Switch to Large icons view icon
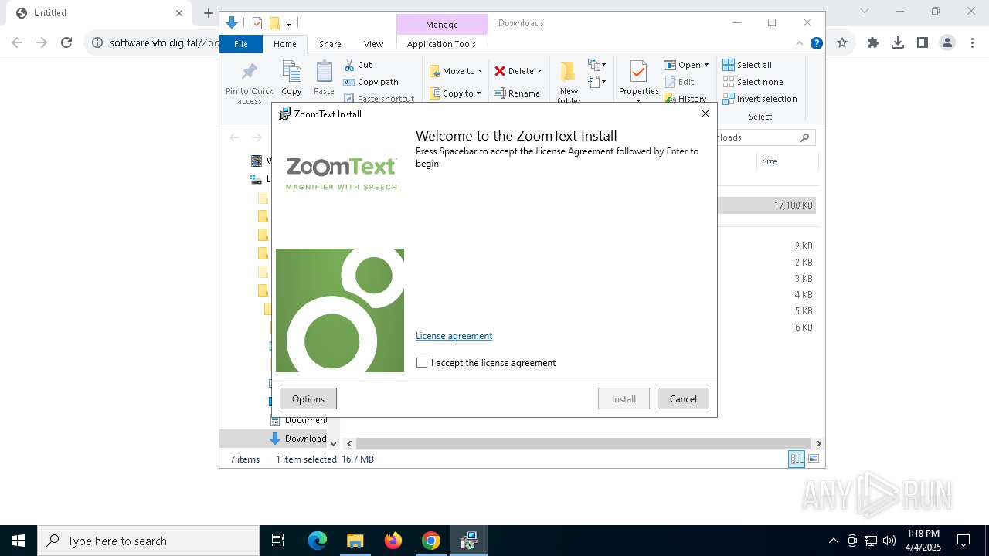 (814, 459)
